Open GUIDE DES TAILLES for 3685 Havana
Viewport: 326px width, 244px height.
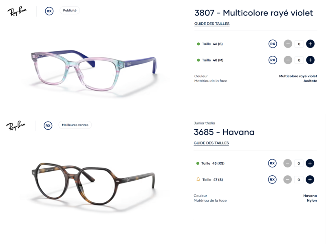pyautogui.click(x=211, y=143)
